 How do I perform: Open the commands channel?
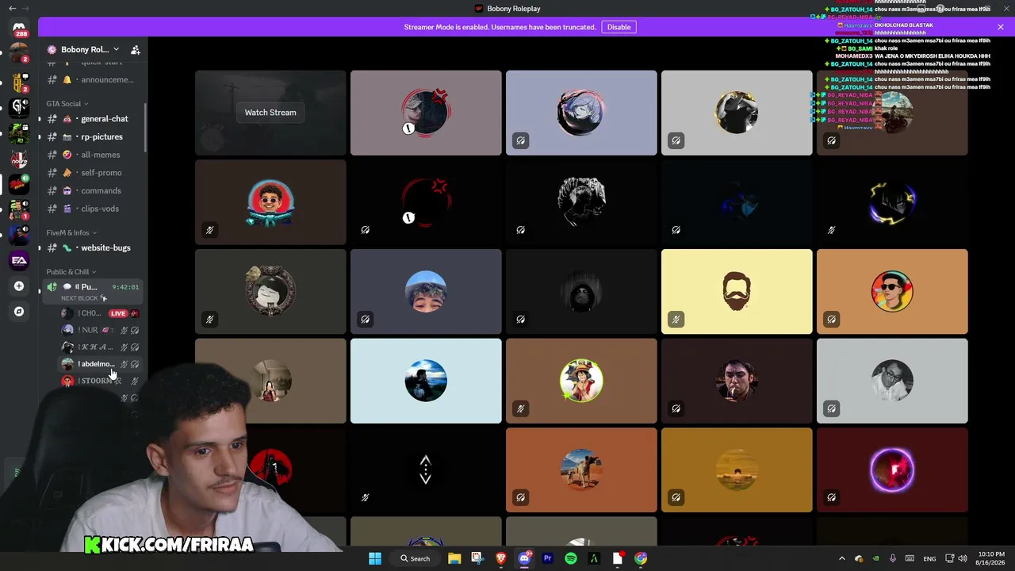[x=94, y=190]
